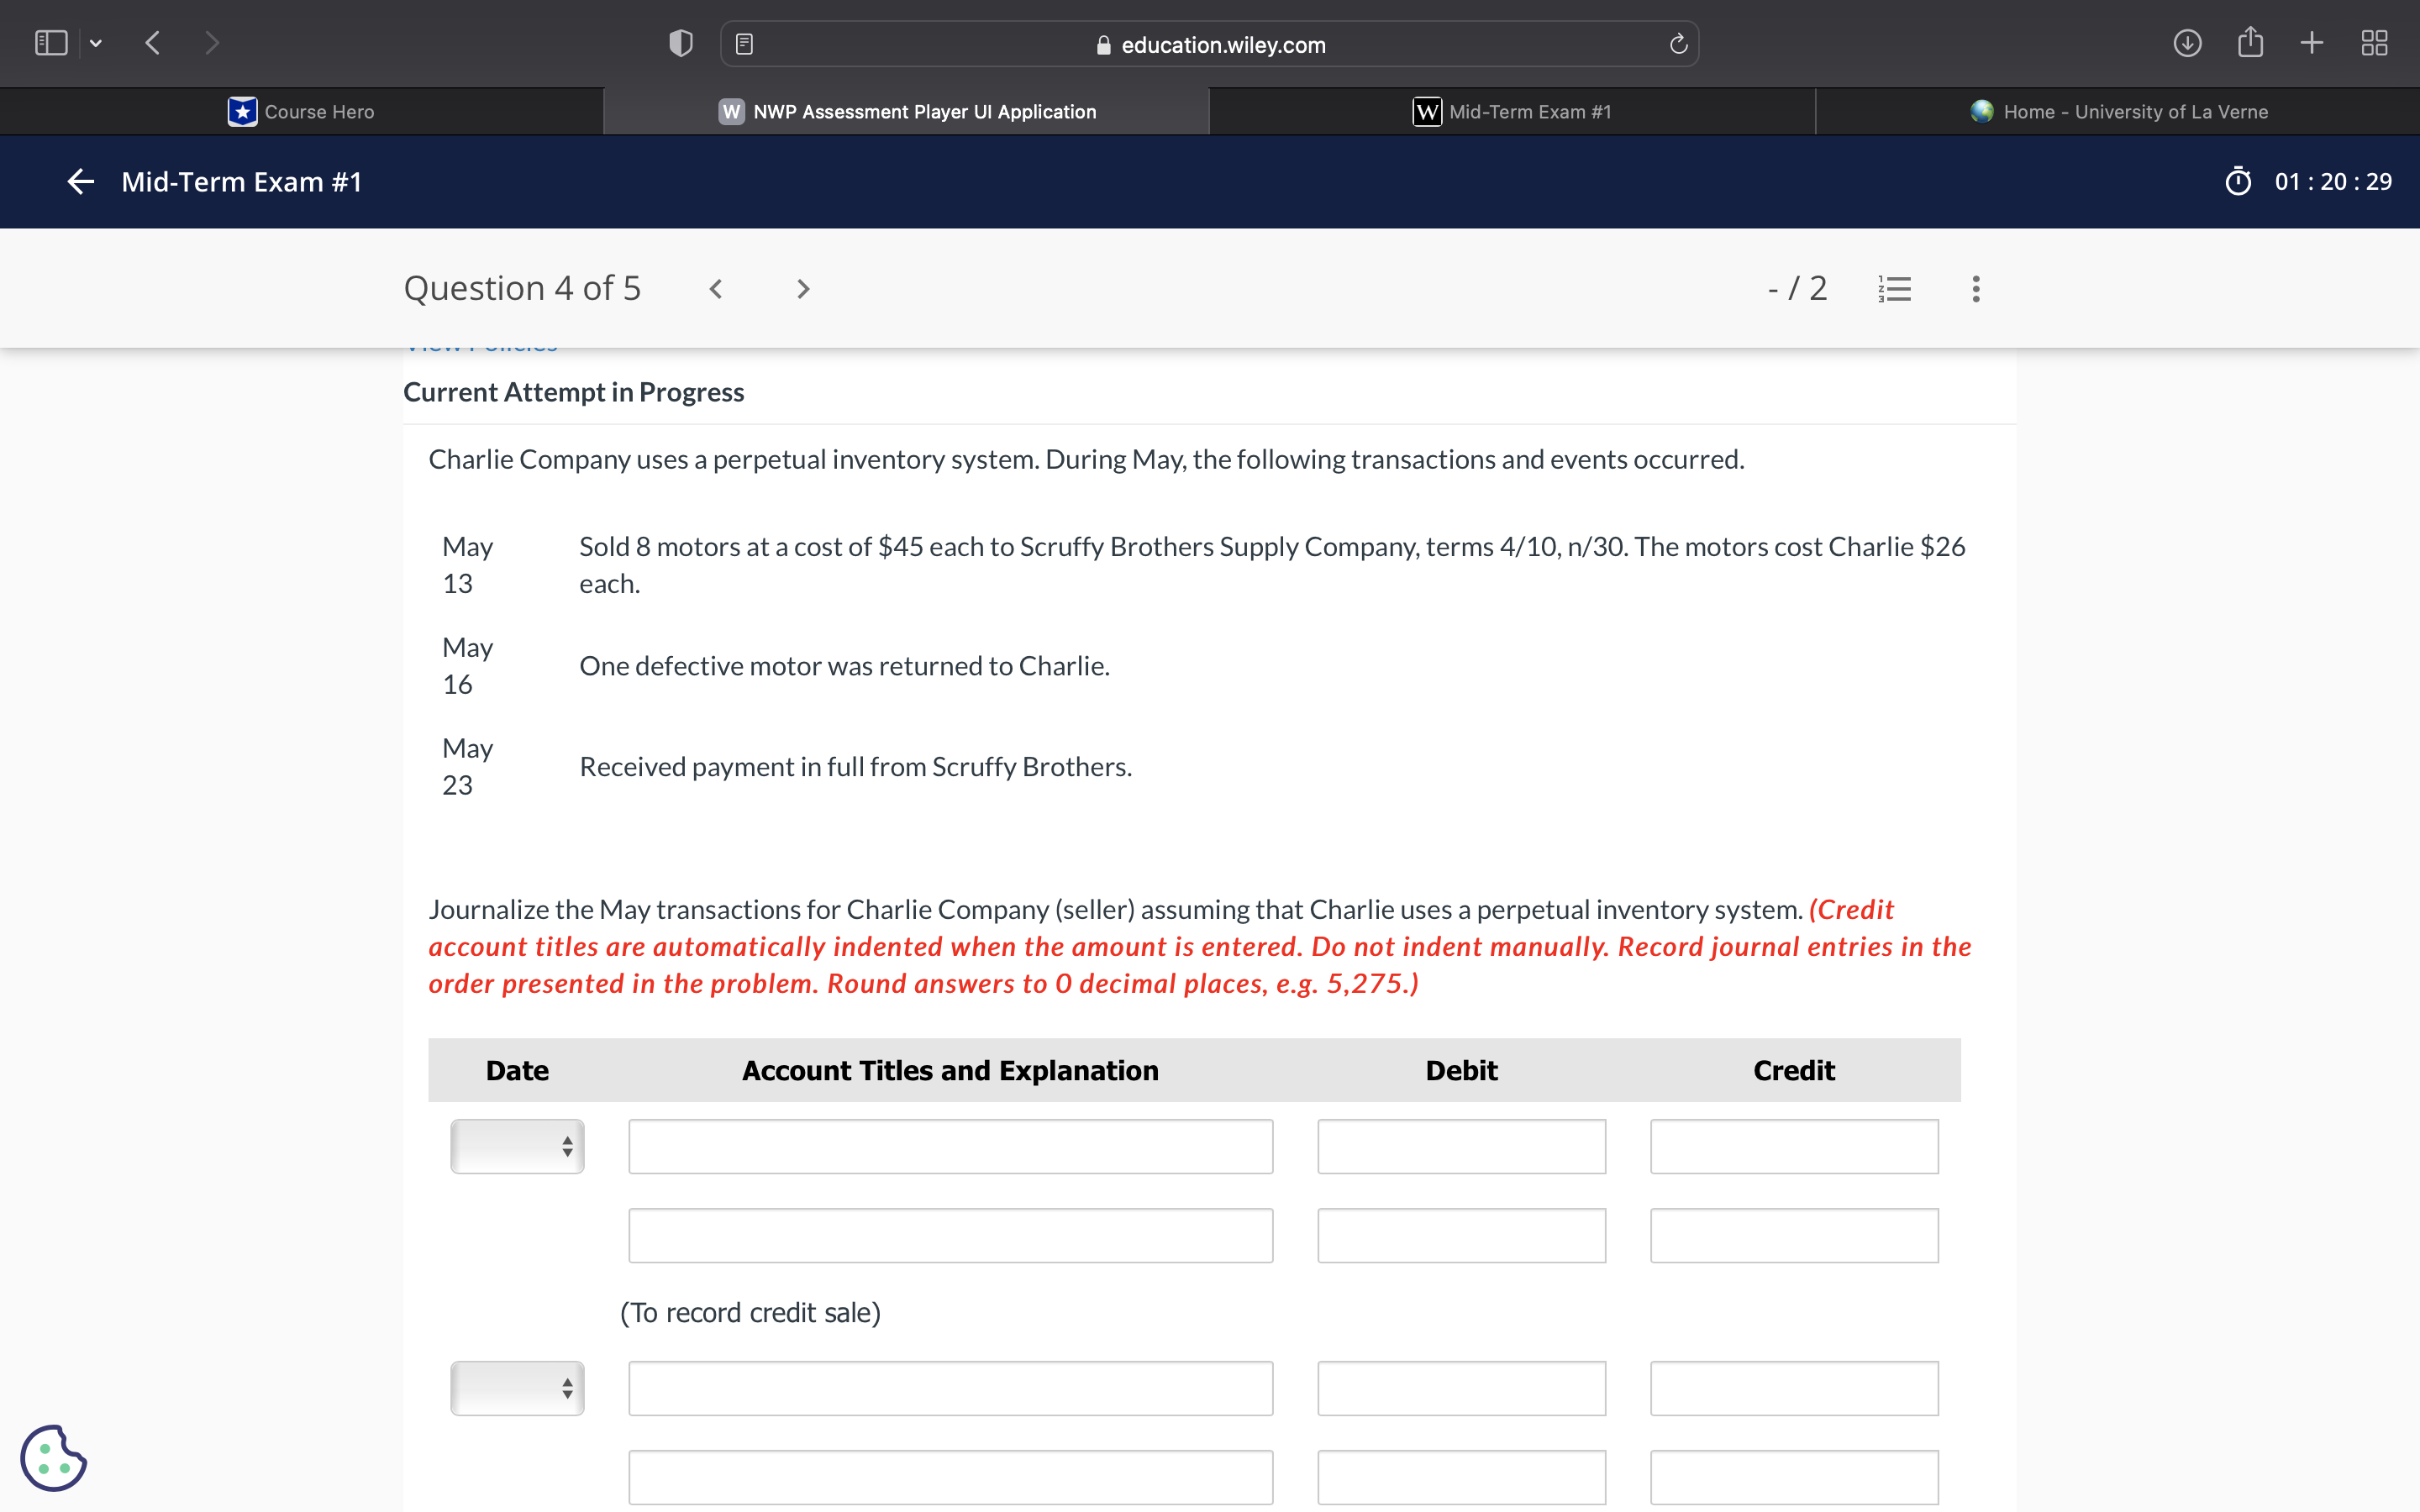Show the tab overview grid
Screen dimensions: 2420x1512
pyautogui.click(x=2374, y=43)
